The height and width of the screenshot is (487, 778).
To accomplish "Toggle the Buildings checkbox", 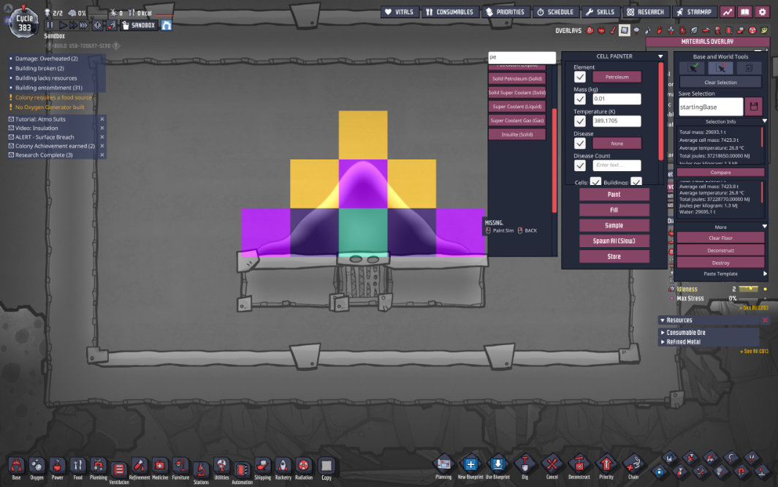I will [636, 181].
